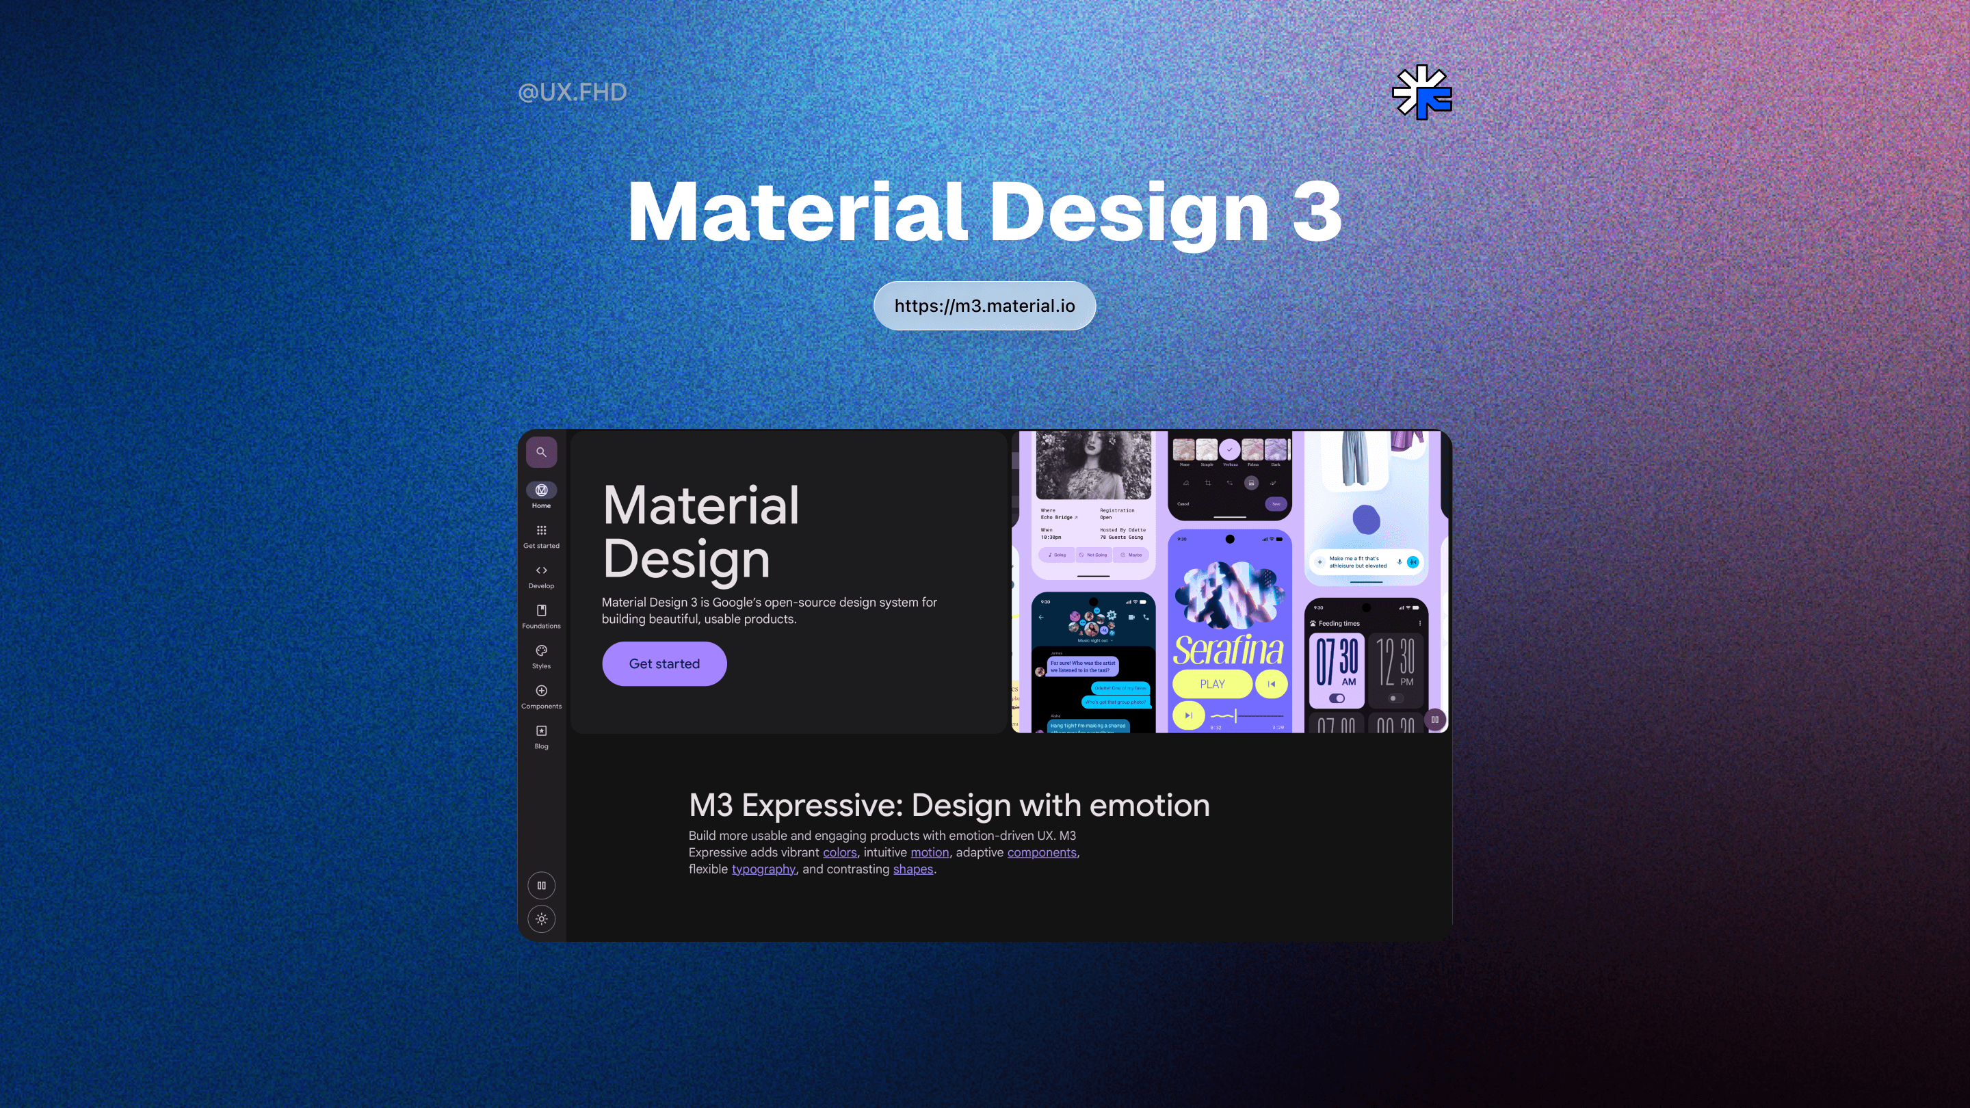The image size is (1970, 1108).
Task: Open the colors link
Action: 839,853
